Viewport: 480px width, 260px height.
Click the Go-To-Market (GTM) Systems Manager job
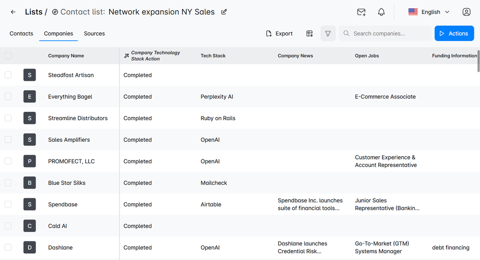tap(382, 247)
